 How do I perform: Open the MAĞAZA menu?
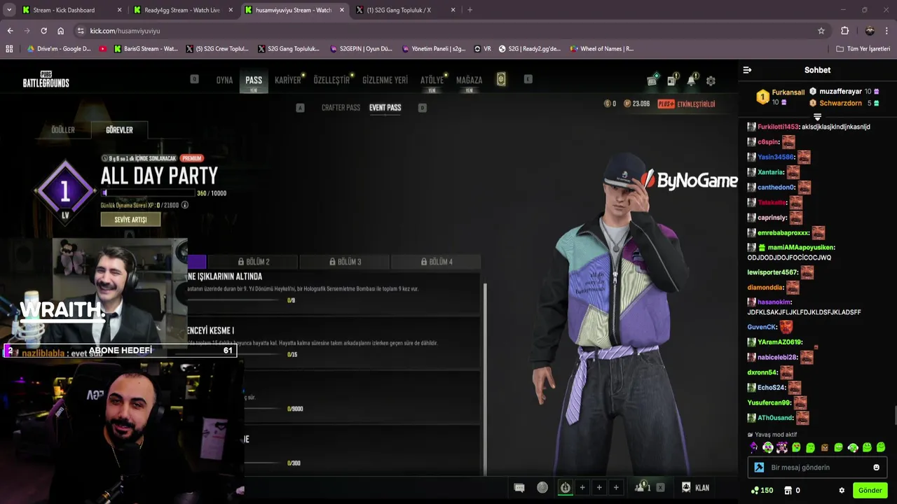coord(469,80)
